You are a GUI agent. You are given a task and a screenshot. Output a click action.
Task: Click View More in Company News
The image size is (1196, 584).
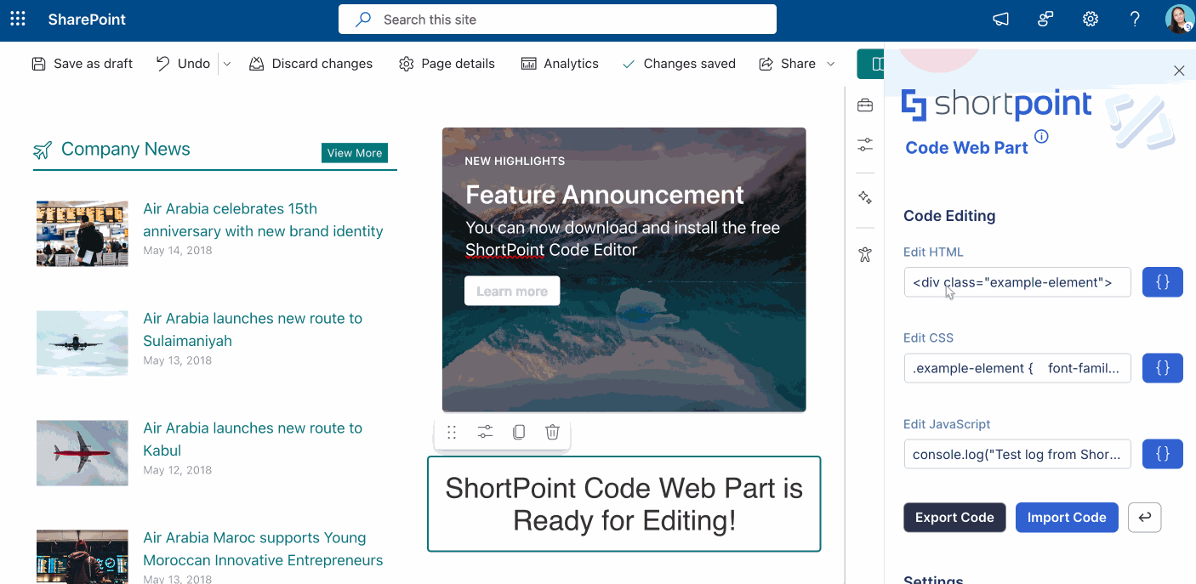coord(355,153)
